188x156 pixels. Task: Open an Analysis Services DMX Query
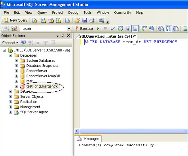[51, 20]
